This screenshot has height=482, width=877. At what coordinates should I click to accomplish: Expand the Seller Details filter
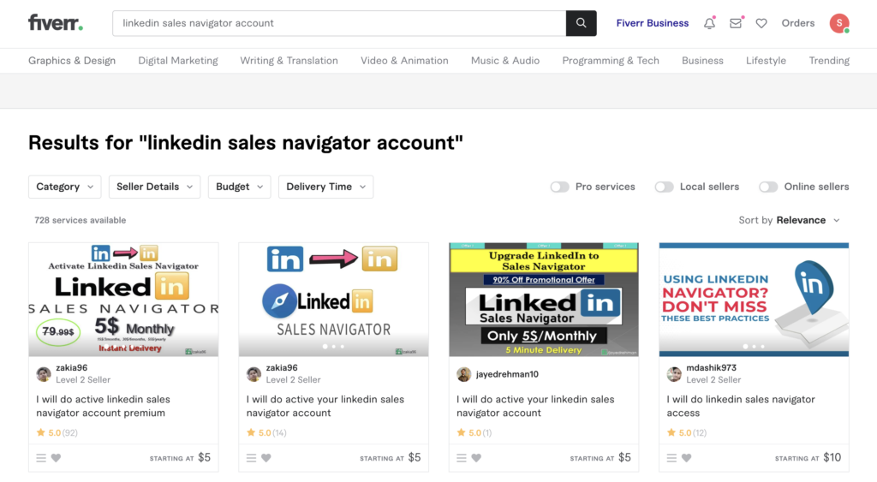[x=154, y=187]
